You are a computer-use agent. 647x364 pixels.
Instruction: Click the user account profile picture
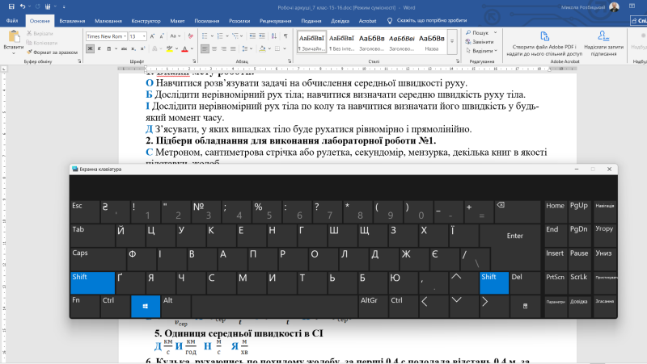point(614,7)
